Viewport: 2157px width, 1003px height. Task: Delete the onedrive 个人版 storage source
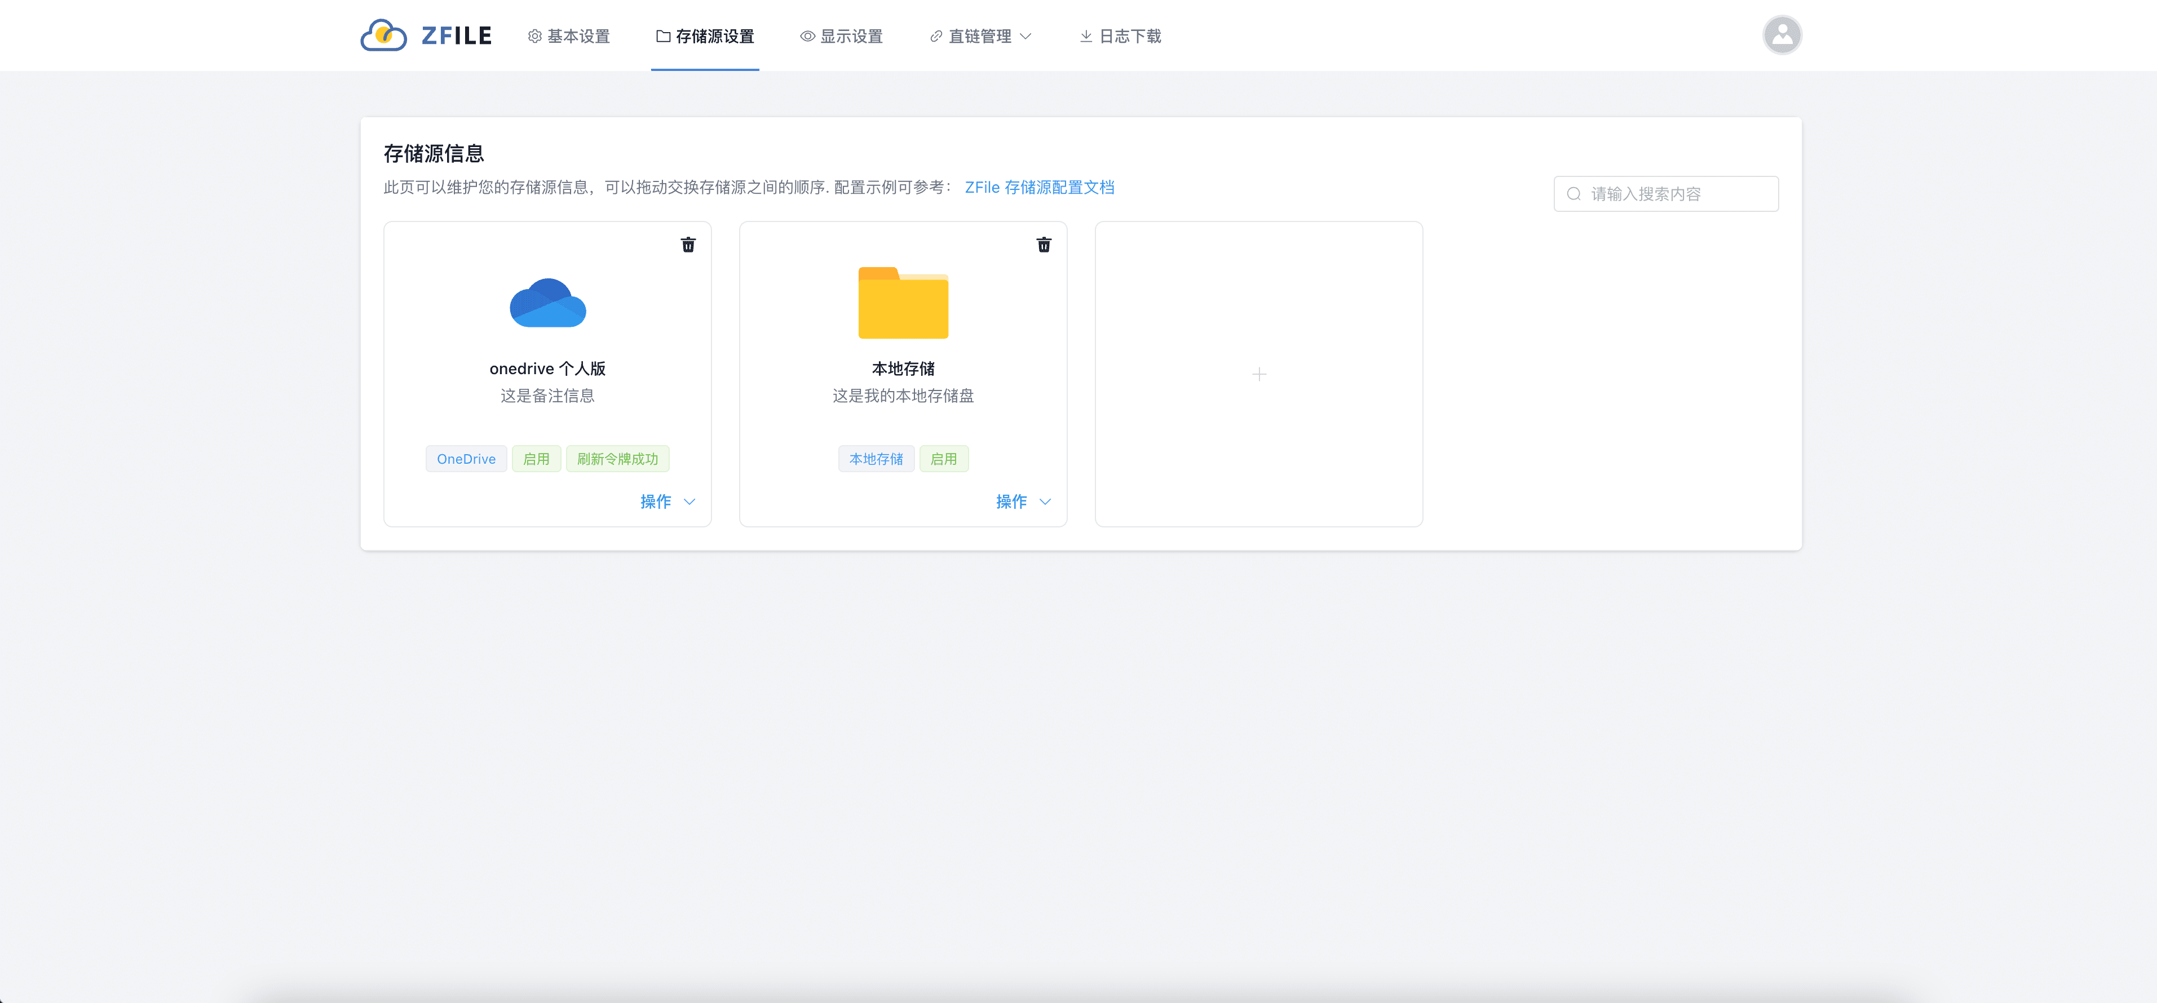687,245
